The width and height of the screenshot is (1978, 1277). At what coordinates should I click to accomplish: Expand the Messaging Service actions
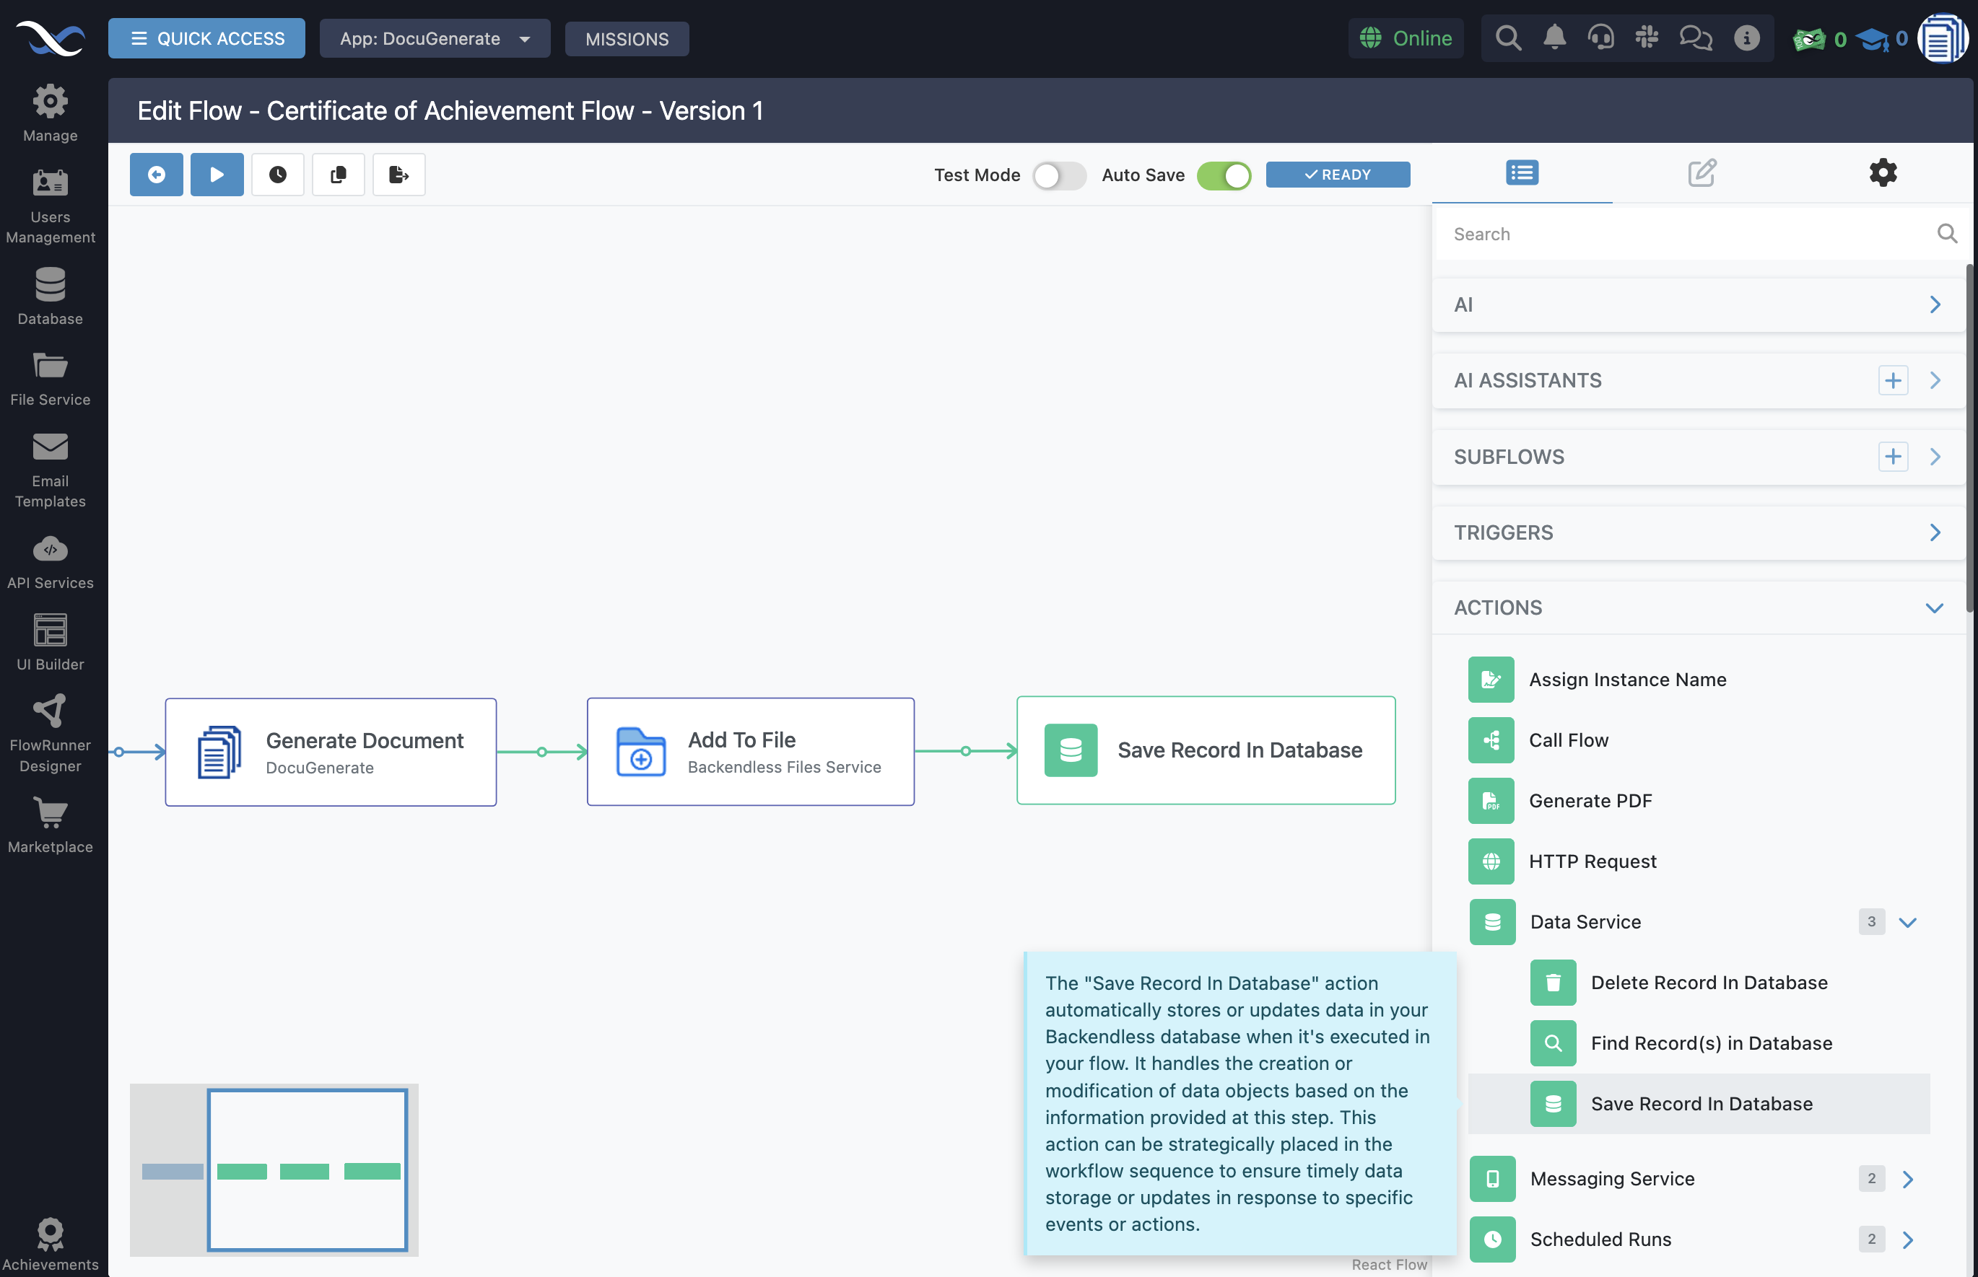[x=1909, y=1178]
